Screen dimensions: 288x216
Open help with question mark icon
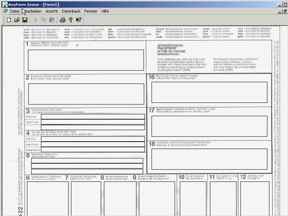71,20
